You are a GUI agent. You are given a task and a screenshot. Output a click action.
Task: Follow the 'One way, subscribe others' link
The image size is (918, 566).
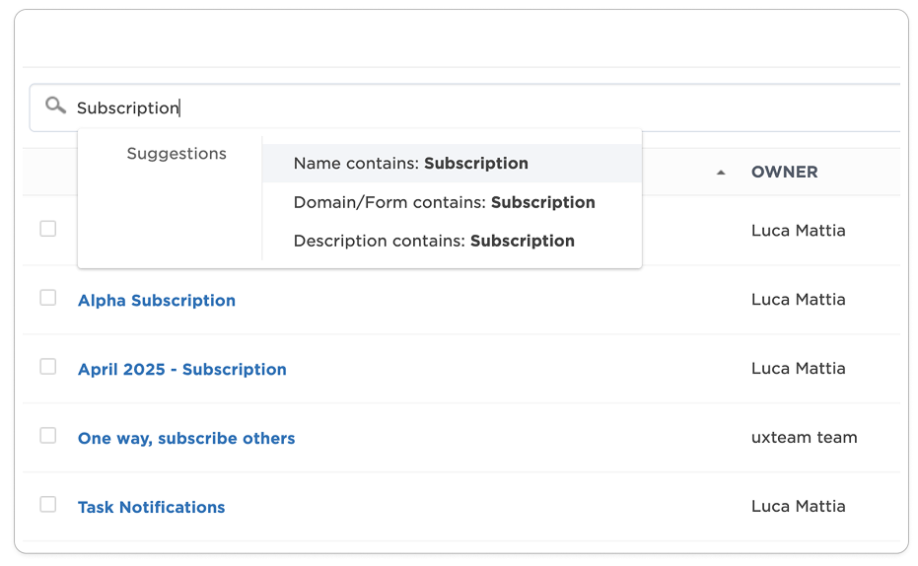(186, 439)
